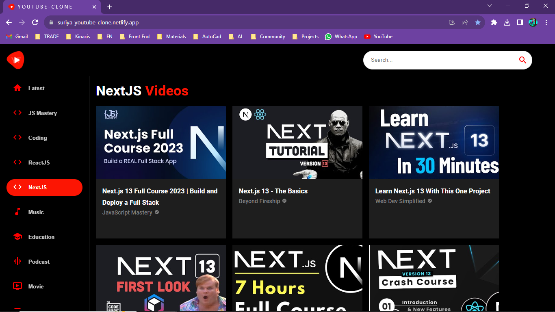Open the Projects bookmarks folder
555x312 pixels.
coord(305,36)
